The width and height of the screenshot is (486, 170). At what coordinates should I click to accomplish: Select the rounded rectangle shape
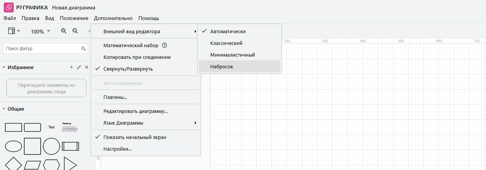tap(32, 127)
